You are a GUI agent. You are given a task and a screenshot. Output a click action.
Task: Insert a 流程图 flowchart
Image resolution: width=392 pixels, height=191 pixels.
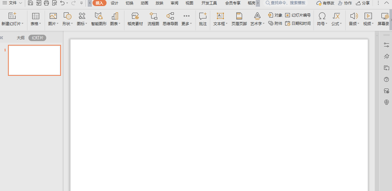(x=153, y=19)
